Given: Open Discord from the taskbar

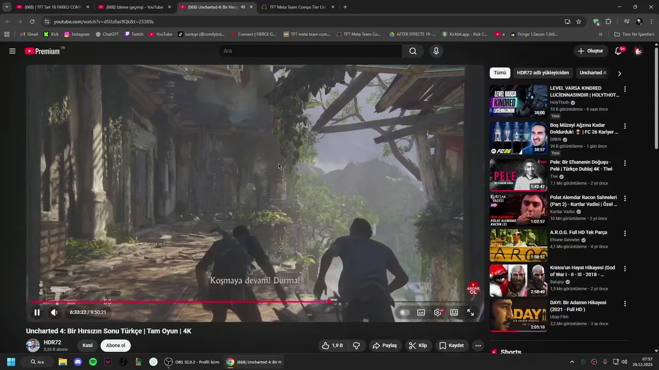Looking at the screenshot, I should coord(78,362).
